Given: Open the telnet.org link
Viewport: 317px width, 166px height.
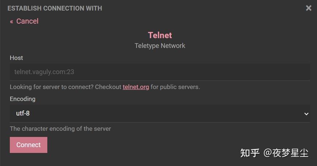Looking at the screenshot, I should tap(136, 87).
